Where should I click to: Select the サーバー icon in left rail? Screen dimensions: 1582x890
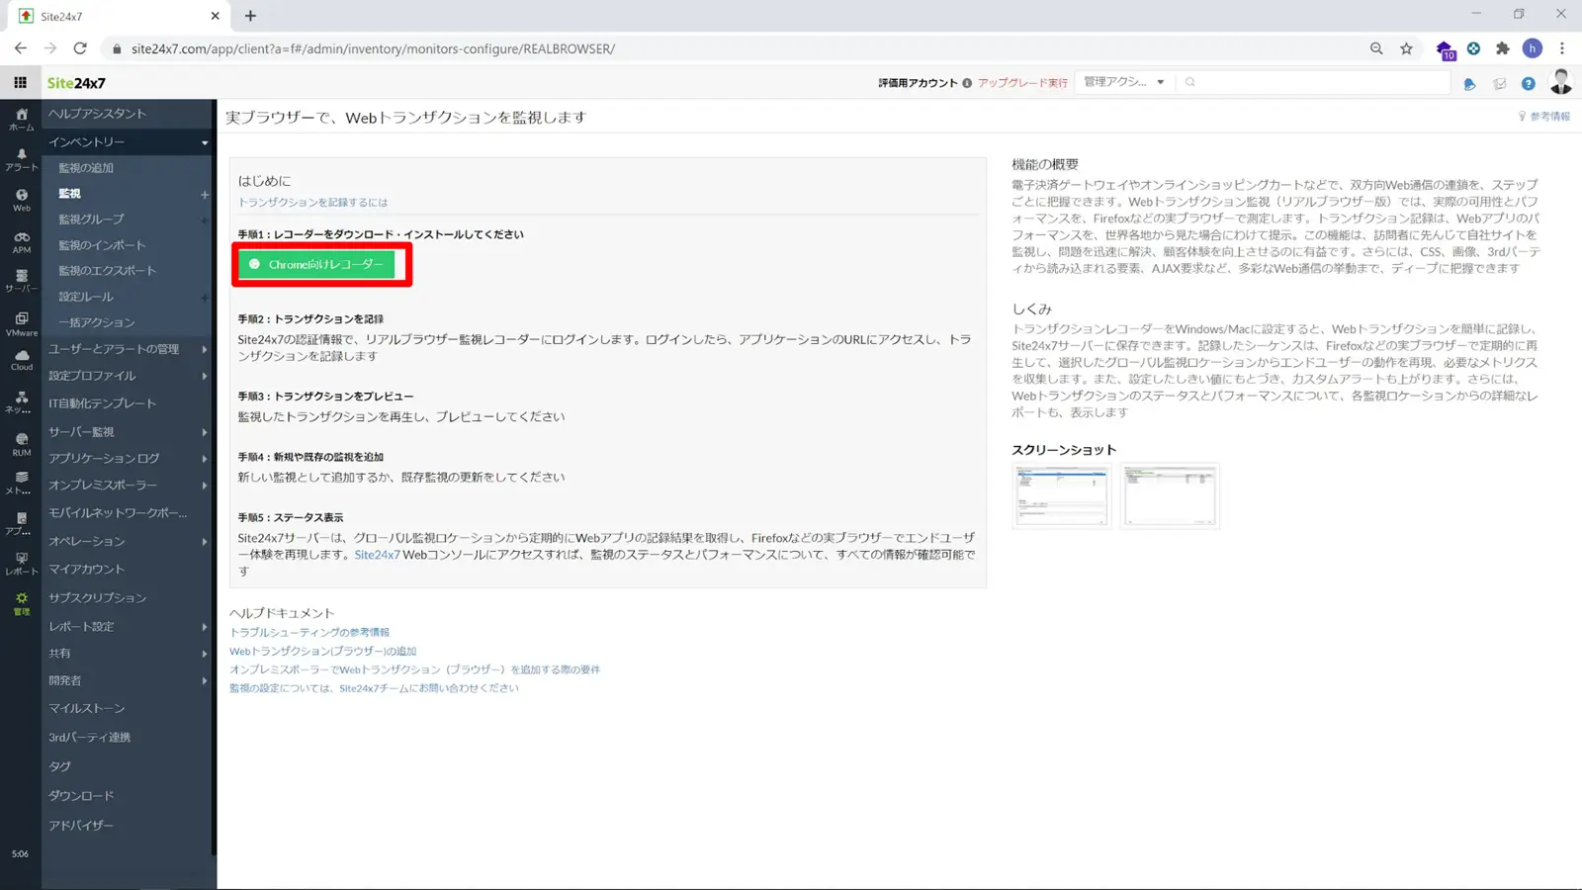[x=21, y=281]
